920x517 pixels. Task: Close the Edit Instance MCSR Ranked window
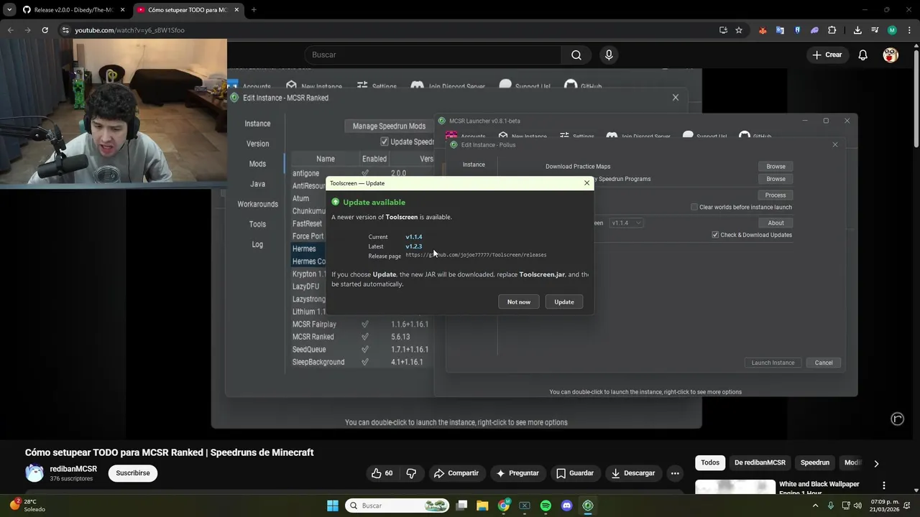(x=675, y=98)
